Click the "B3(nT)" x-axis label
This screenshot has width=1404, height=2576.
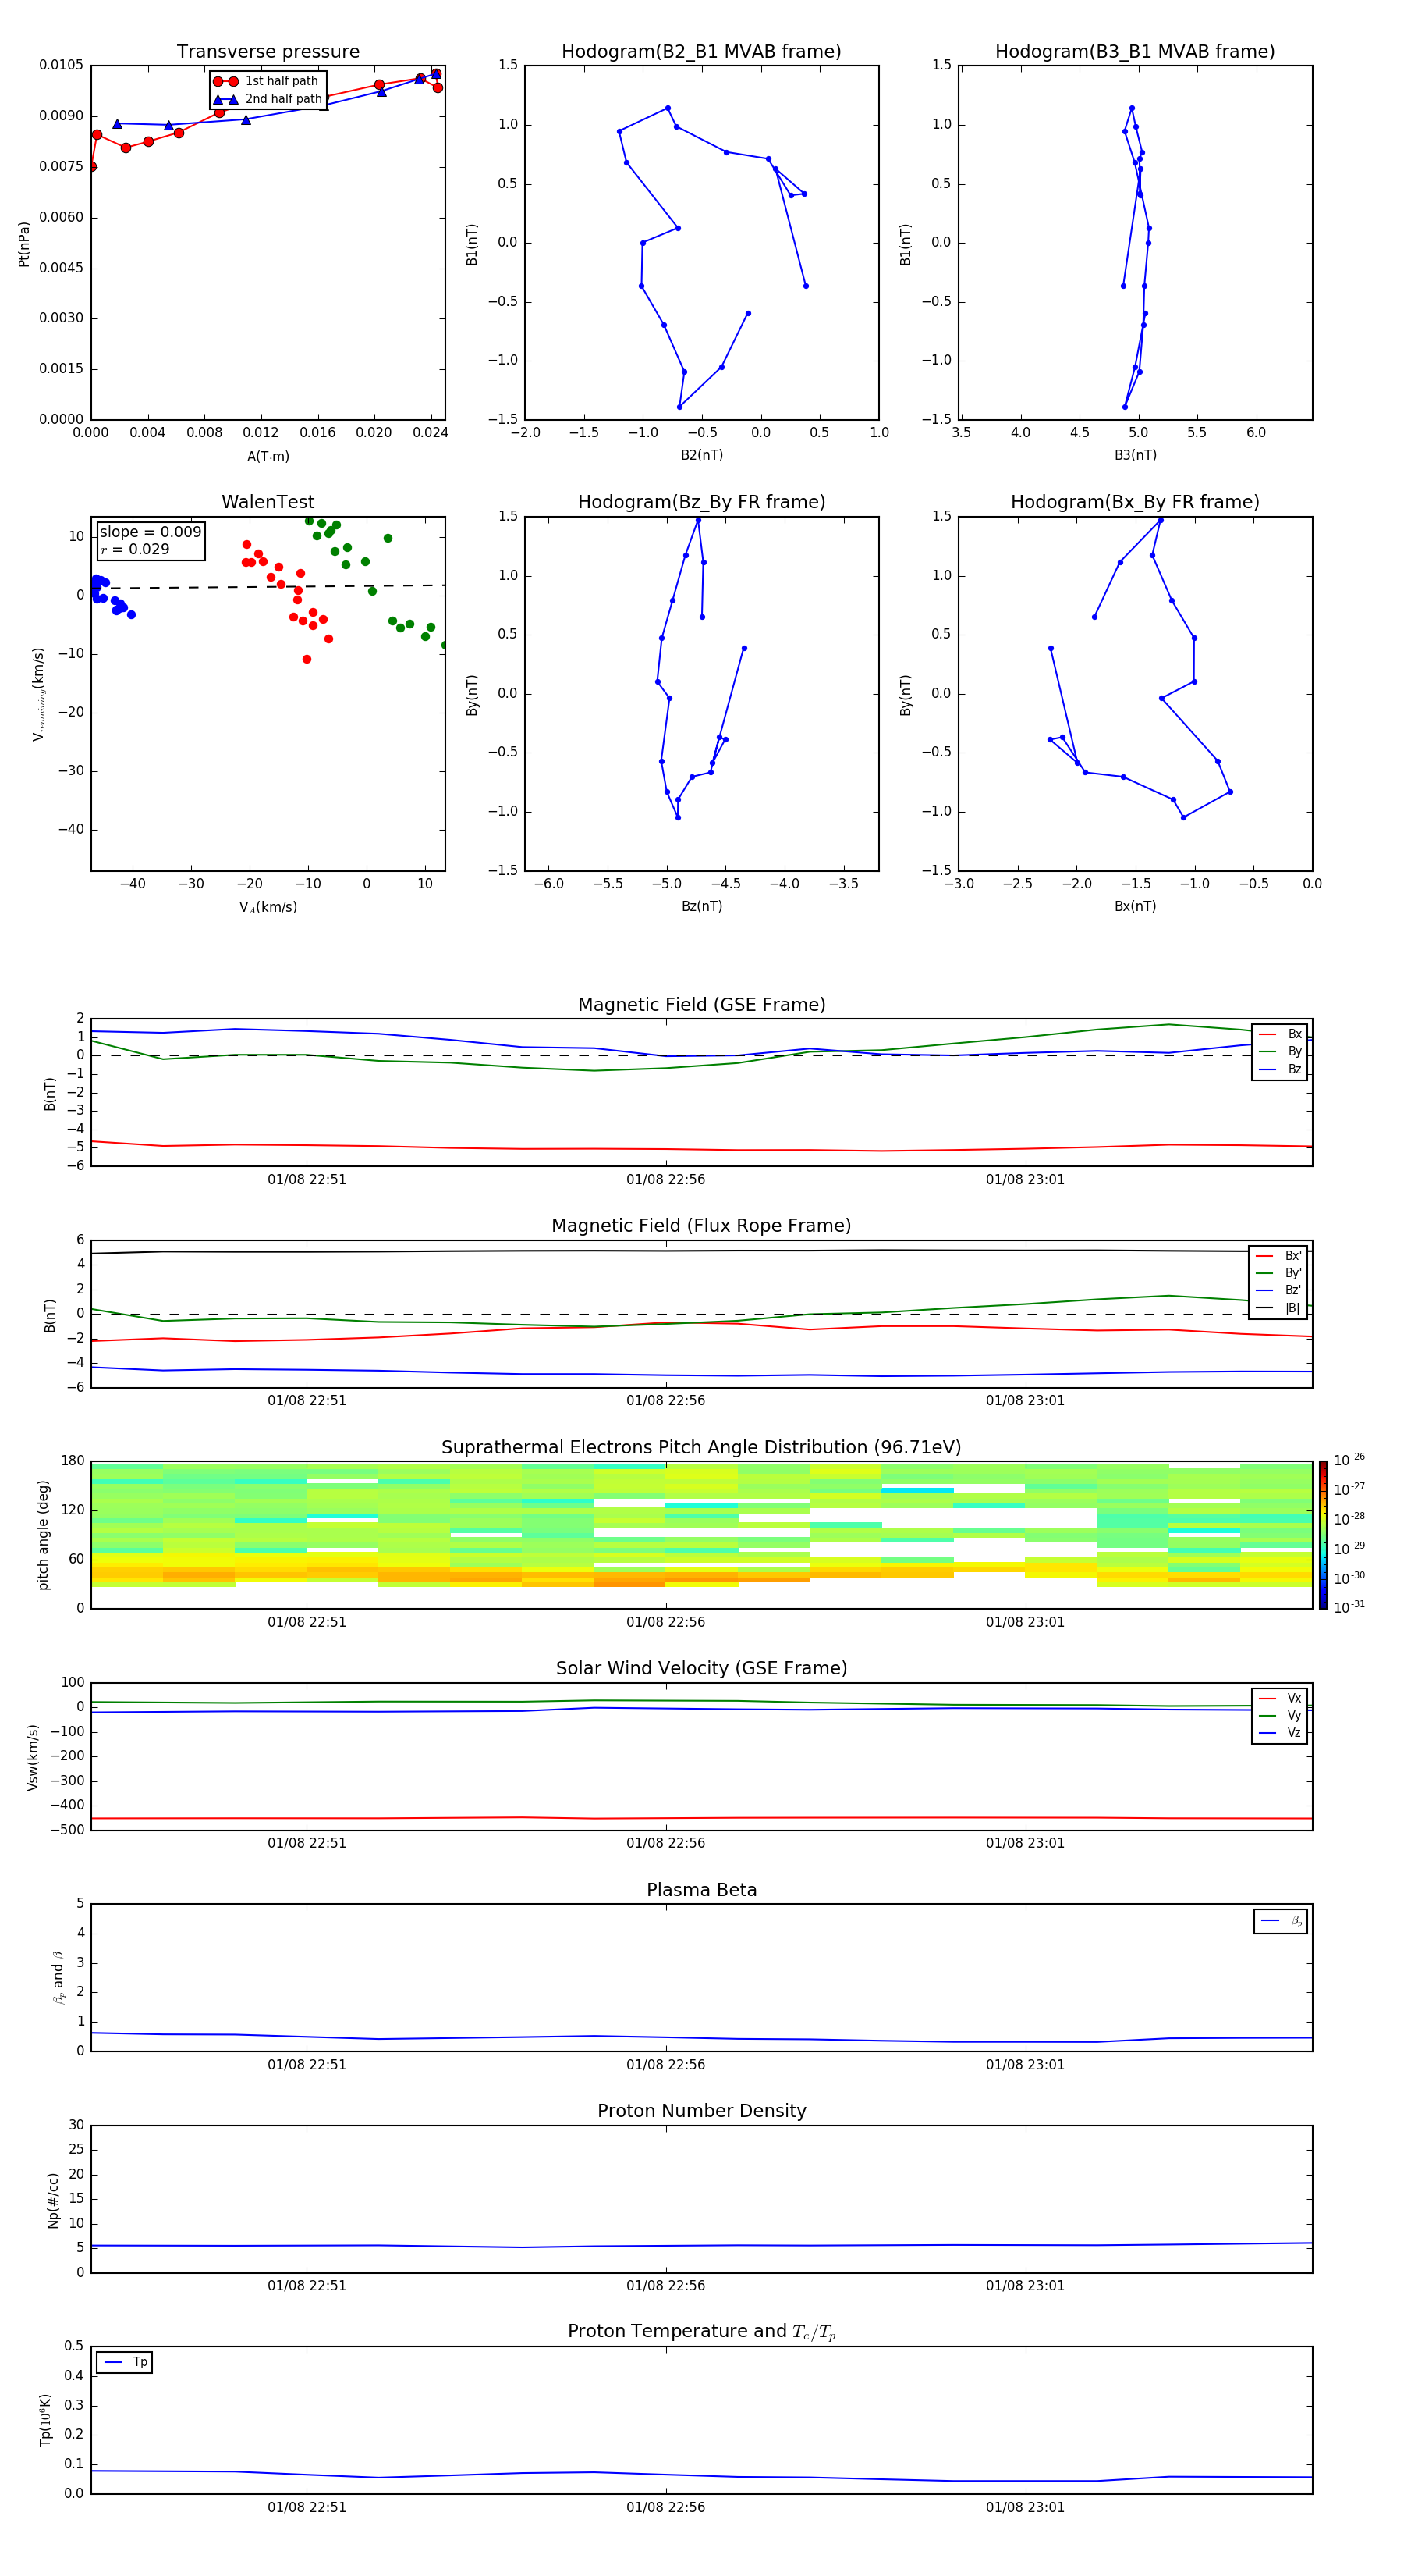[1135, 455]
